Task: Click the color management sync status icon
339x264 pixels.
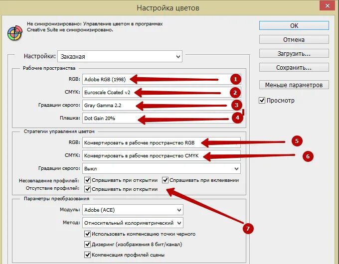Action: [x=15, y=33]
